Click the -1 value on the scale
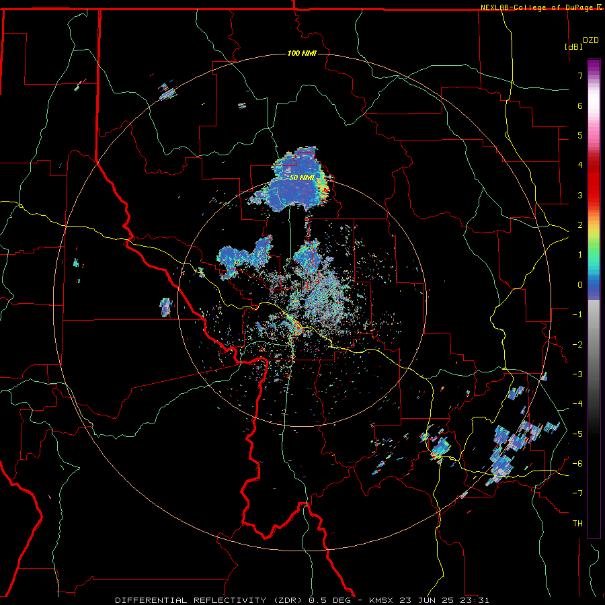 (577, 315)
